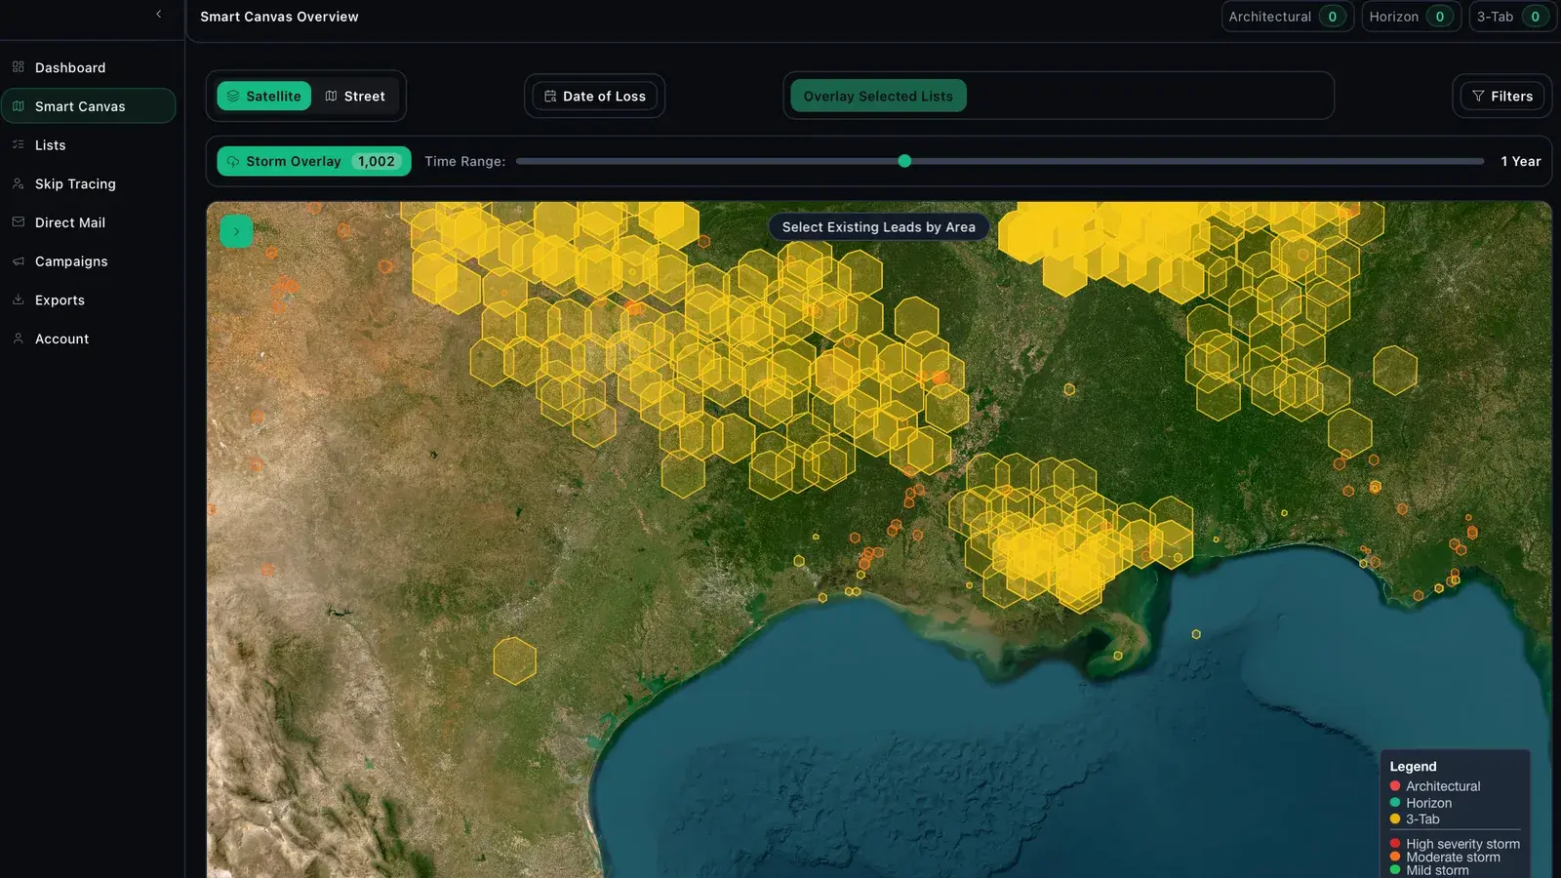This screenshot has width=1561, height=878.
Task: Click the Account user icon
Action: [18, 339]
